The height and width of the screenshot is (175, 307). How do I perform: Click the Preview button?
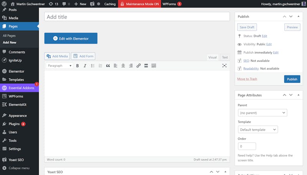pos(292,27)
